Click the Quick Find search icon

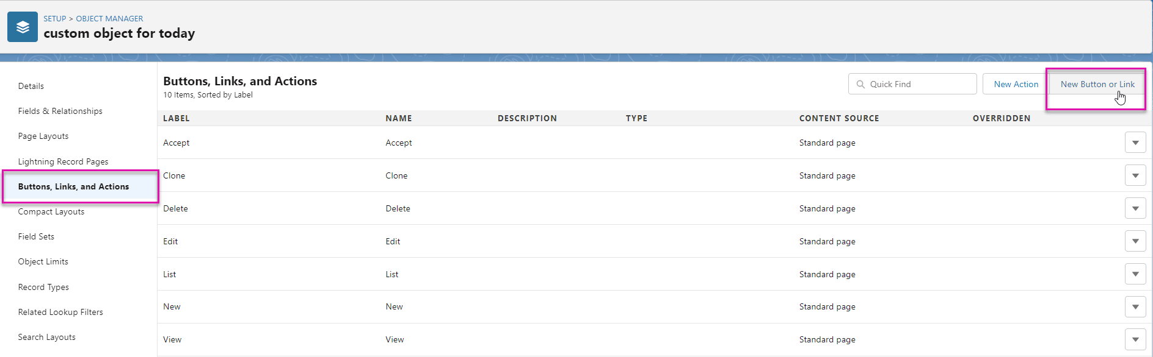pos(860,84)
